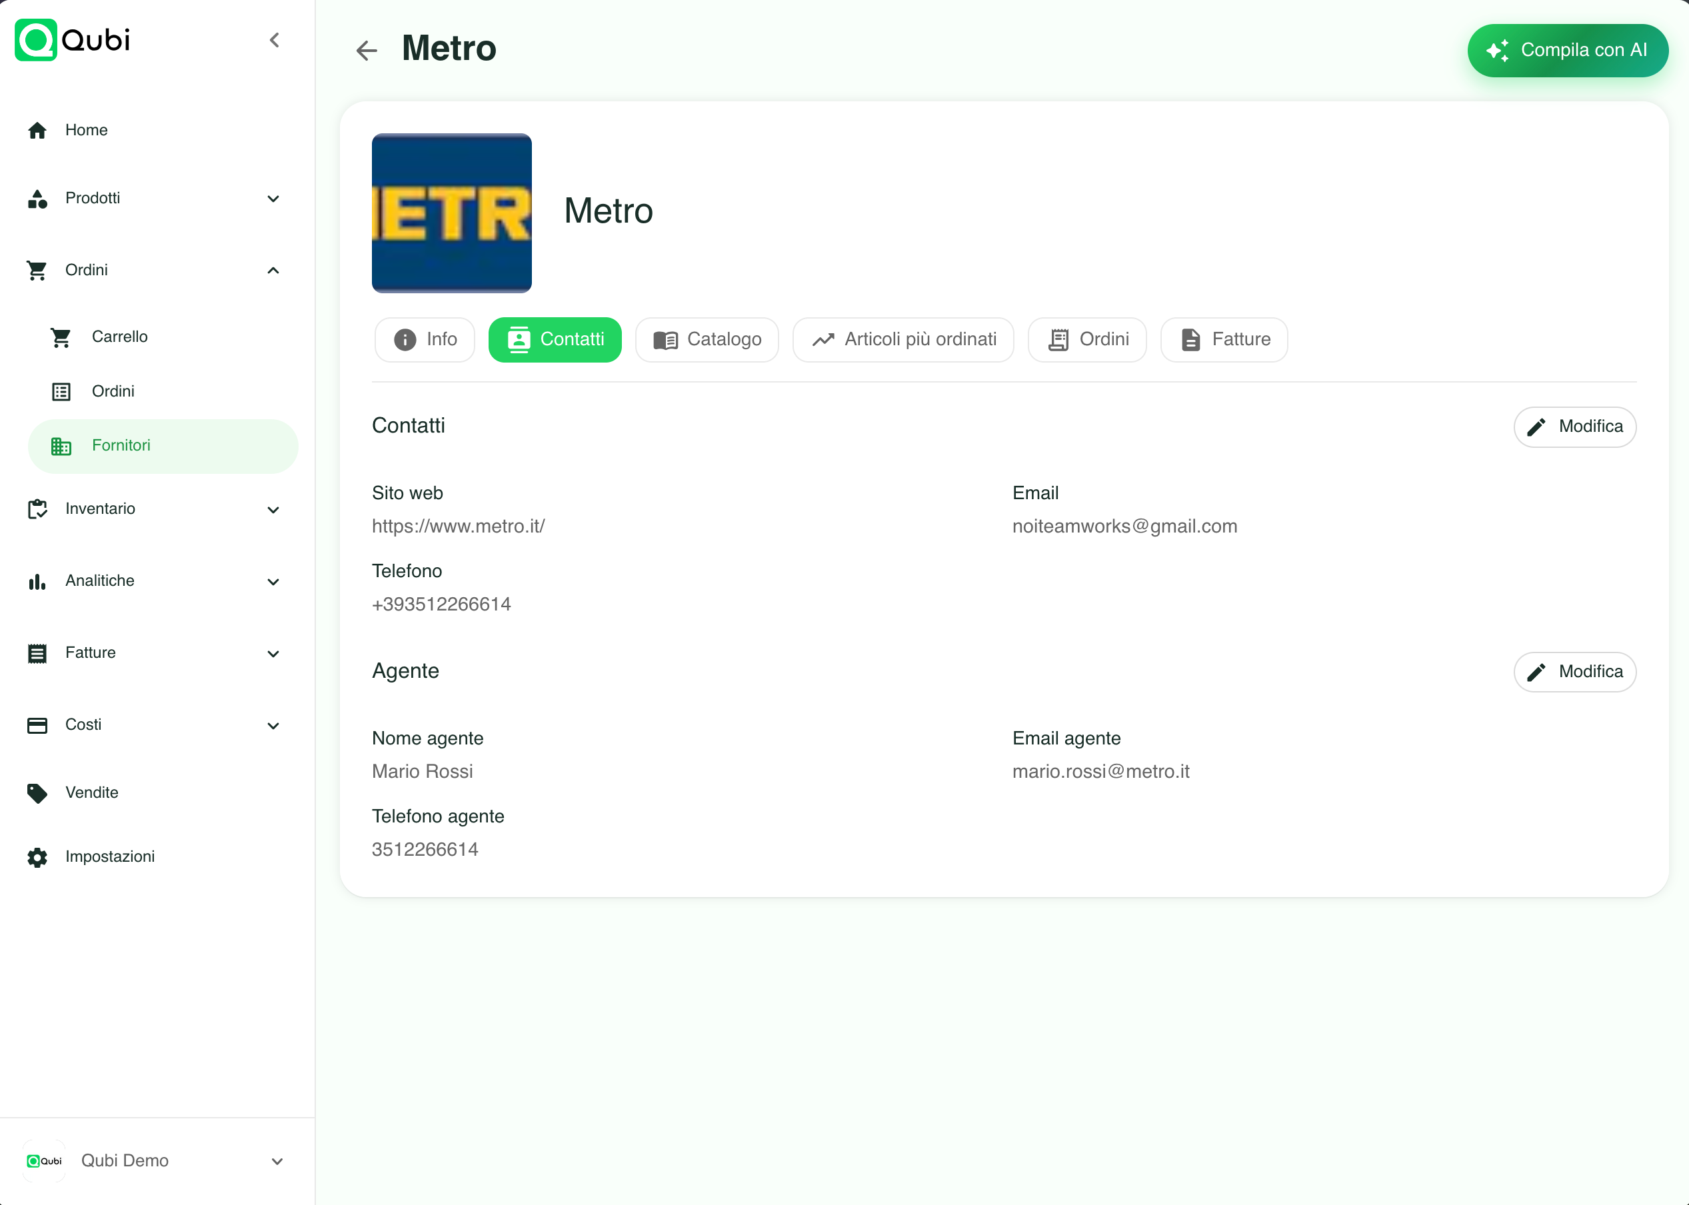Screen dimensions: 1689x1205
Task: Click the Analitiche bar chart icon
Action: tap(37, 582)
